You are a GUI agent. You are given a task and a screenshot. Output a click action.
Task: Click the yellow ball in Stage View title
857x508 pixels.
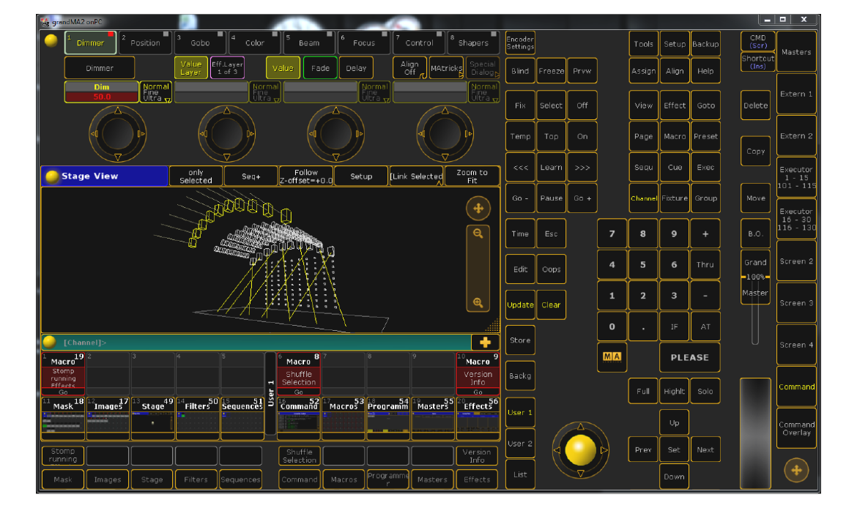pyautogui.click(x=52, y=176)
